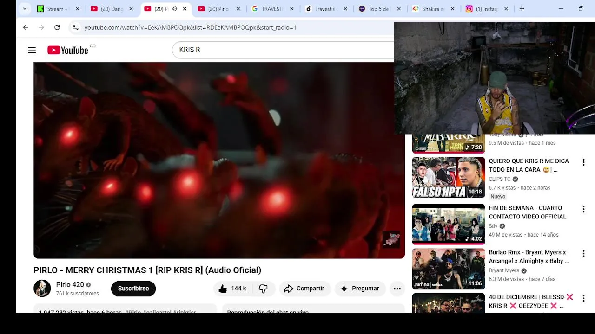Click the #Pirlo hashtag in description
This screenshot has height=334, width=595.
pos(133,311)
